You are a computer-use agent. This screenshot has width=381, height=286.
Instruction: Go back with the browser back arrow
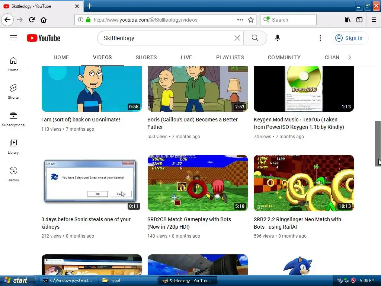(x=7, y=20)
